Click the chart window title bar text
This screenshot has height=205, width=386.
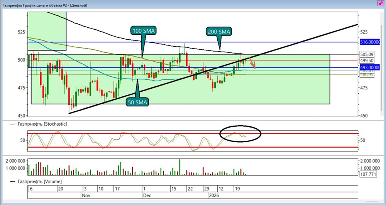pyautogui.click(x=44, y=5)
